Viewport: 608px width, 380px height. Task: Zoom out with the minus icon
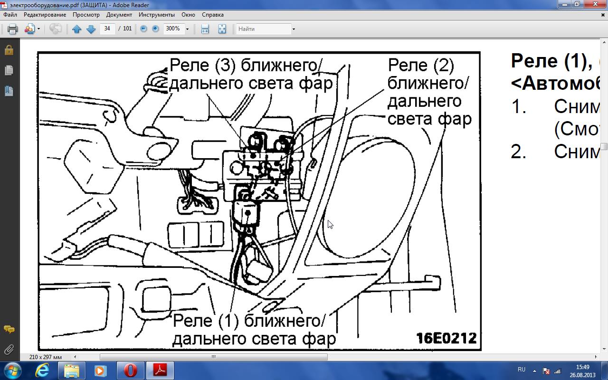point(143,29)
